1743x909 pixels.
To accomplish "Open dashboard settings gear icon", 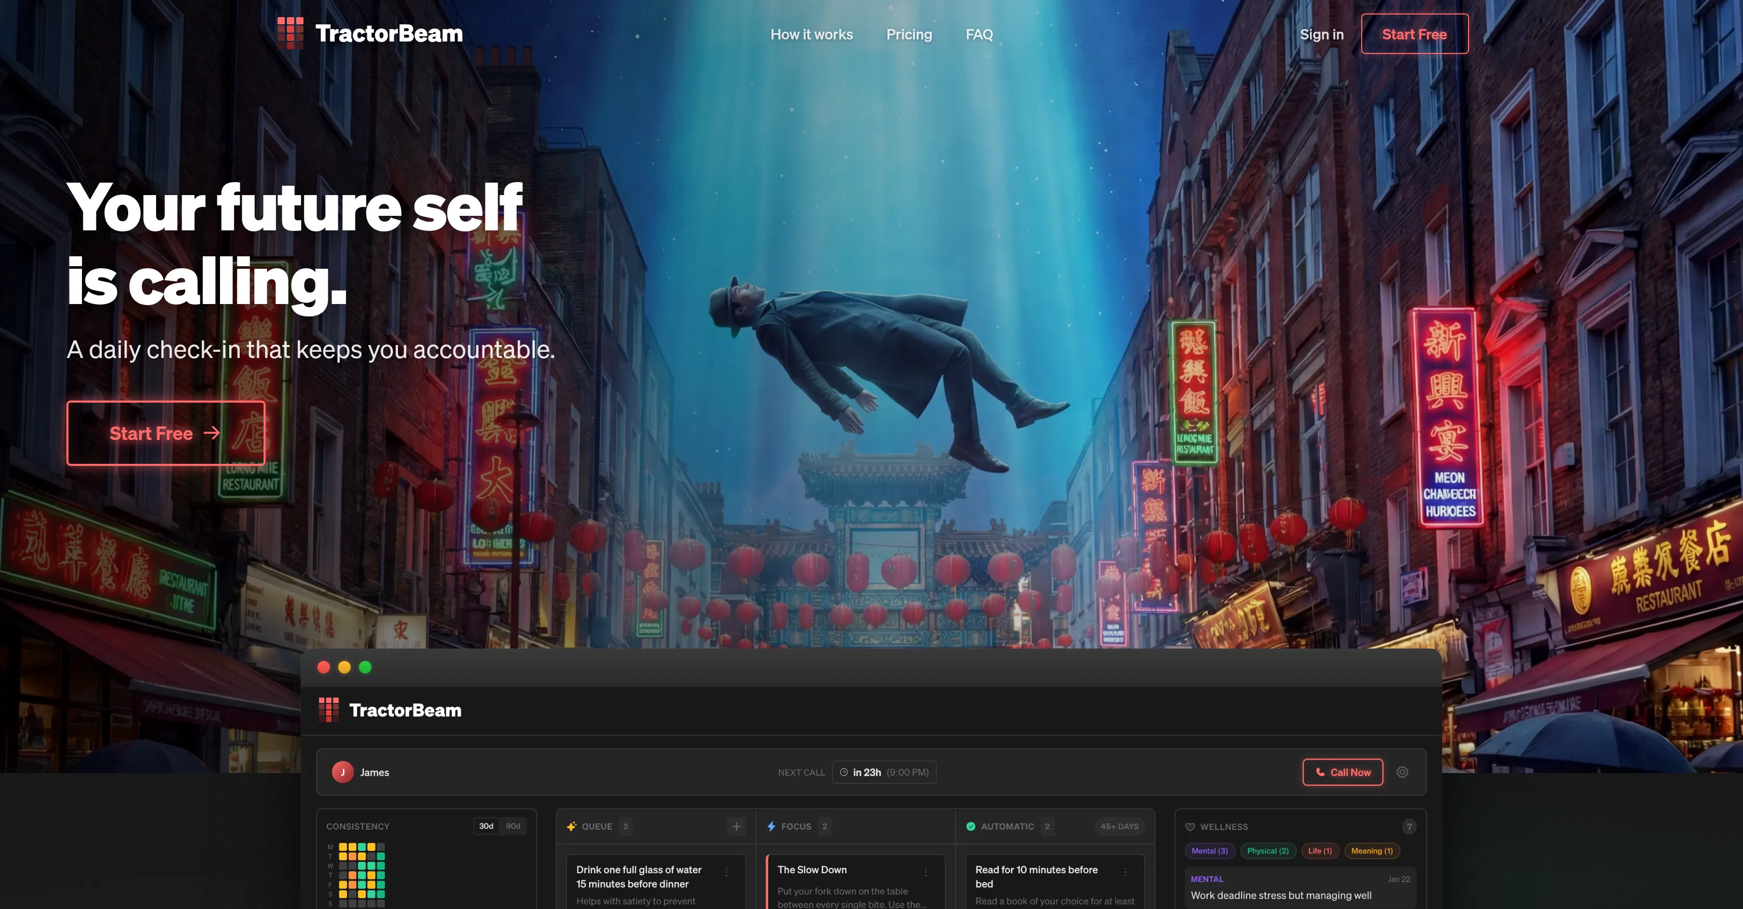I will (x=1403, y=772).
